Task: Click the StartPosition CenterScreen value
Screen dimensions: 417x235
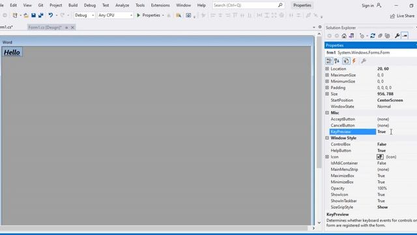Action: point(390,100)
